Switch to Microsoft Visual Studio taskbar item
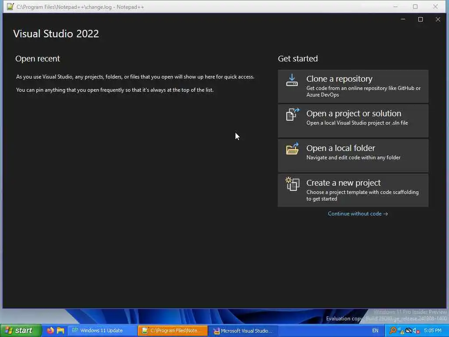 point(243,331)
